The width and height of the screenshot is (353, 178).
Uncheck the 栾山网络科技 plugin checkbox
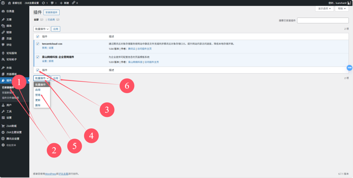pyautogui.click(x=38, y=57)
